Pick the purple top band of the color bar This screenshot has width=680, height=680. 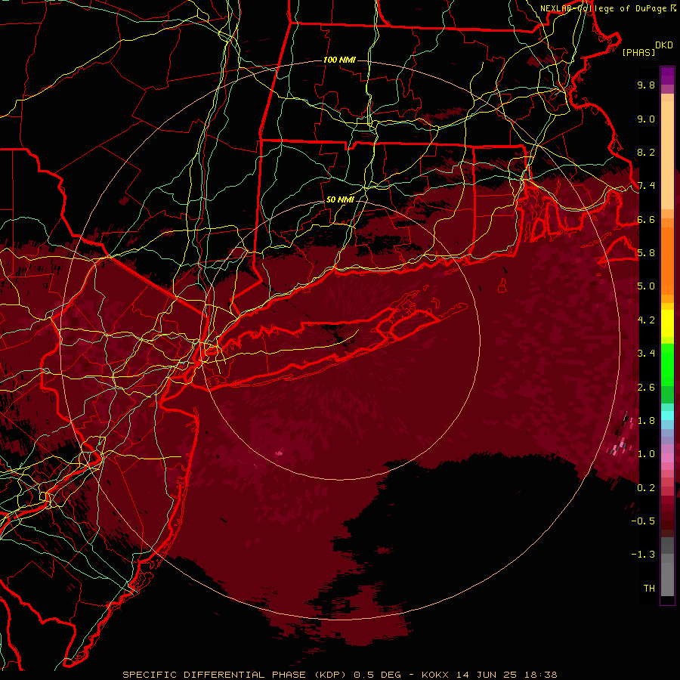[667, 76]
